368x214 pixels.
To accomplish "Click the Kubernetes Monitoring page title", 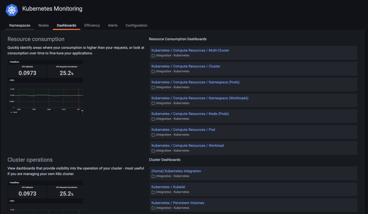I will (x=52, y=9).
